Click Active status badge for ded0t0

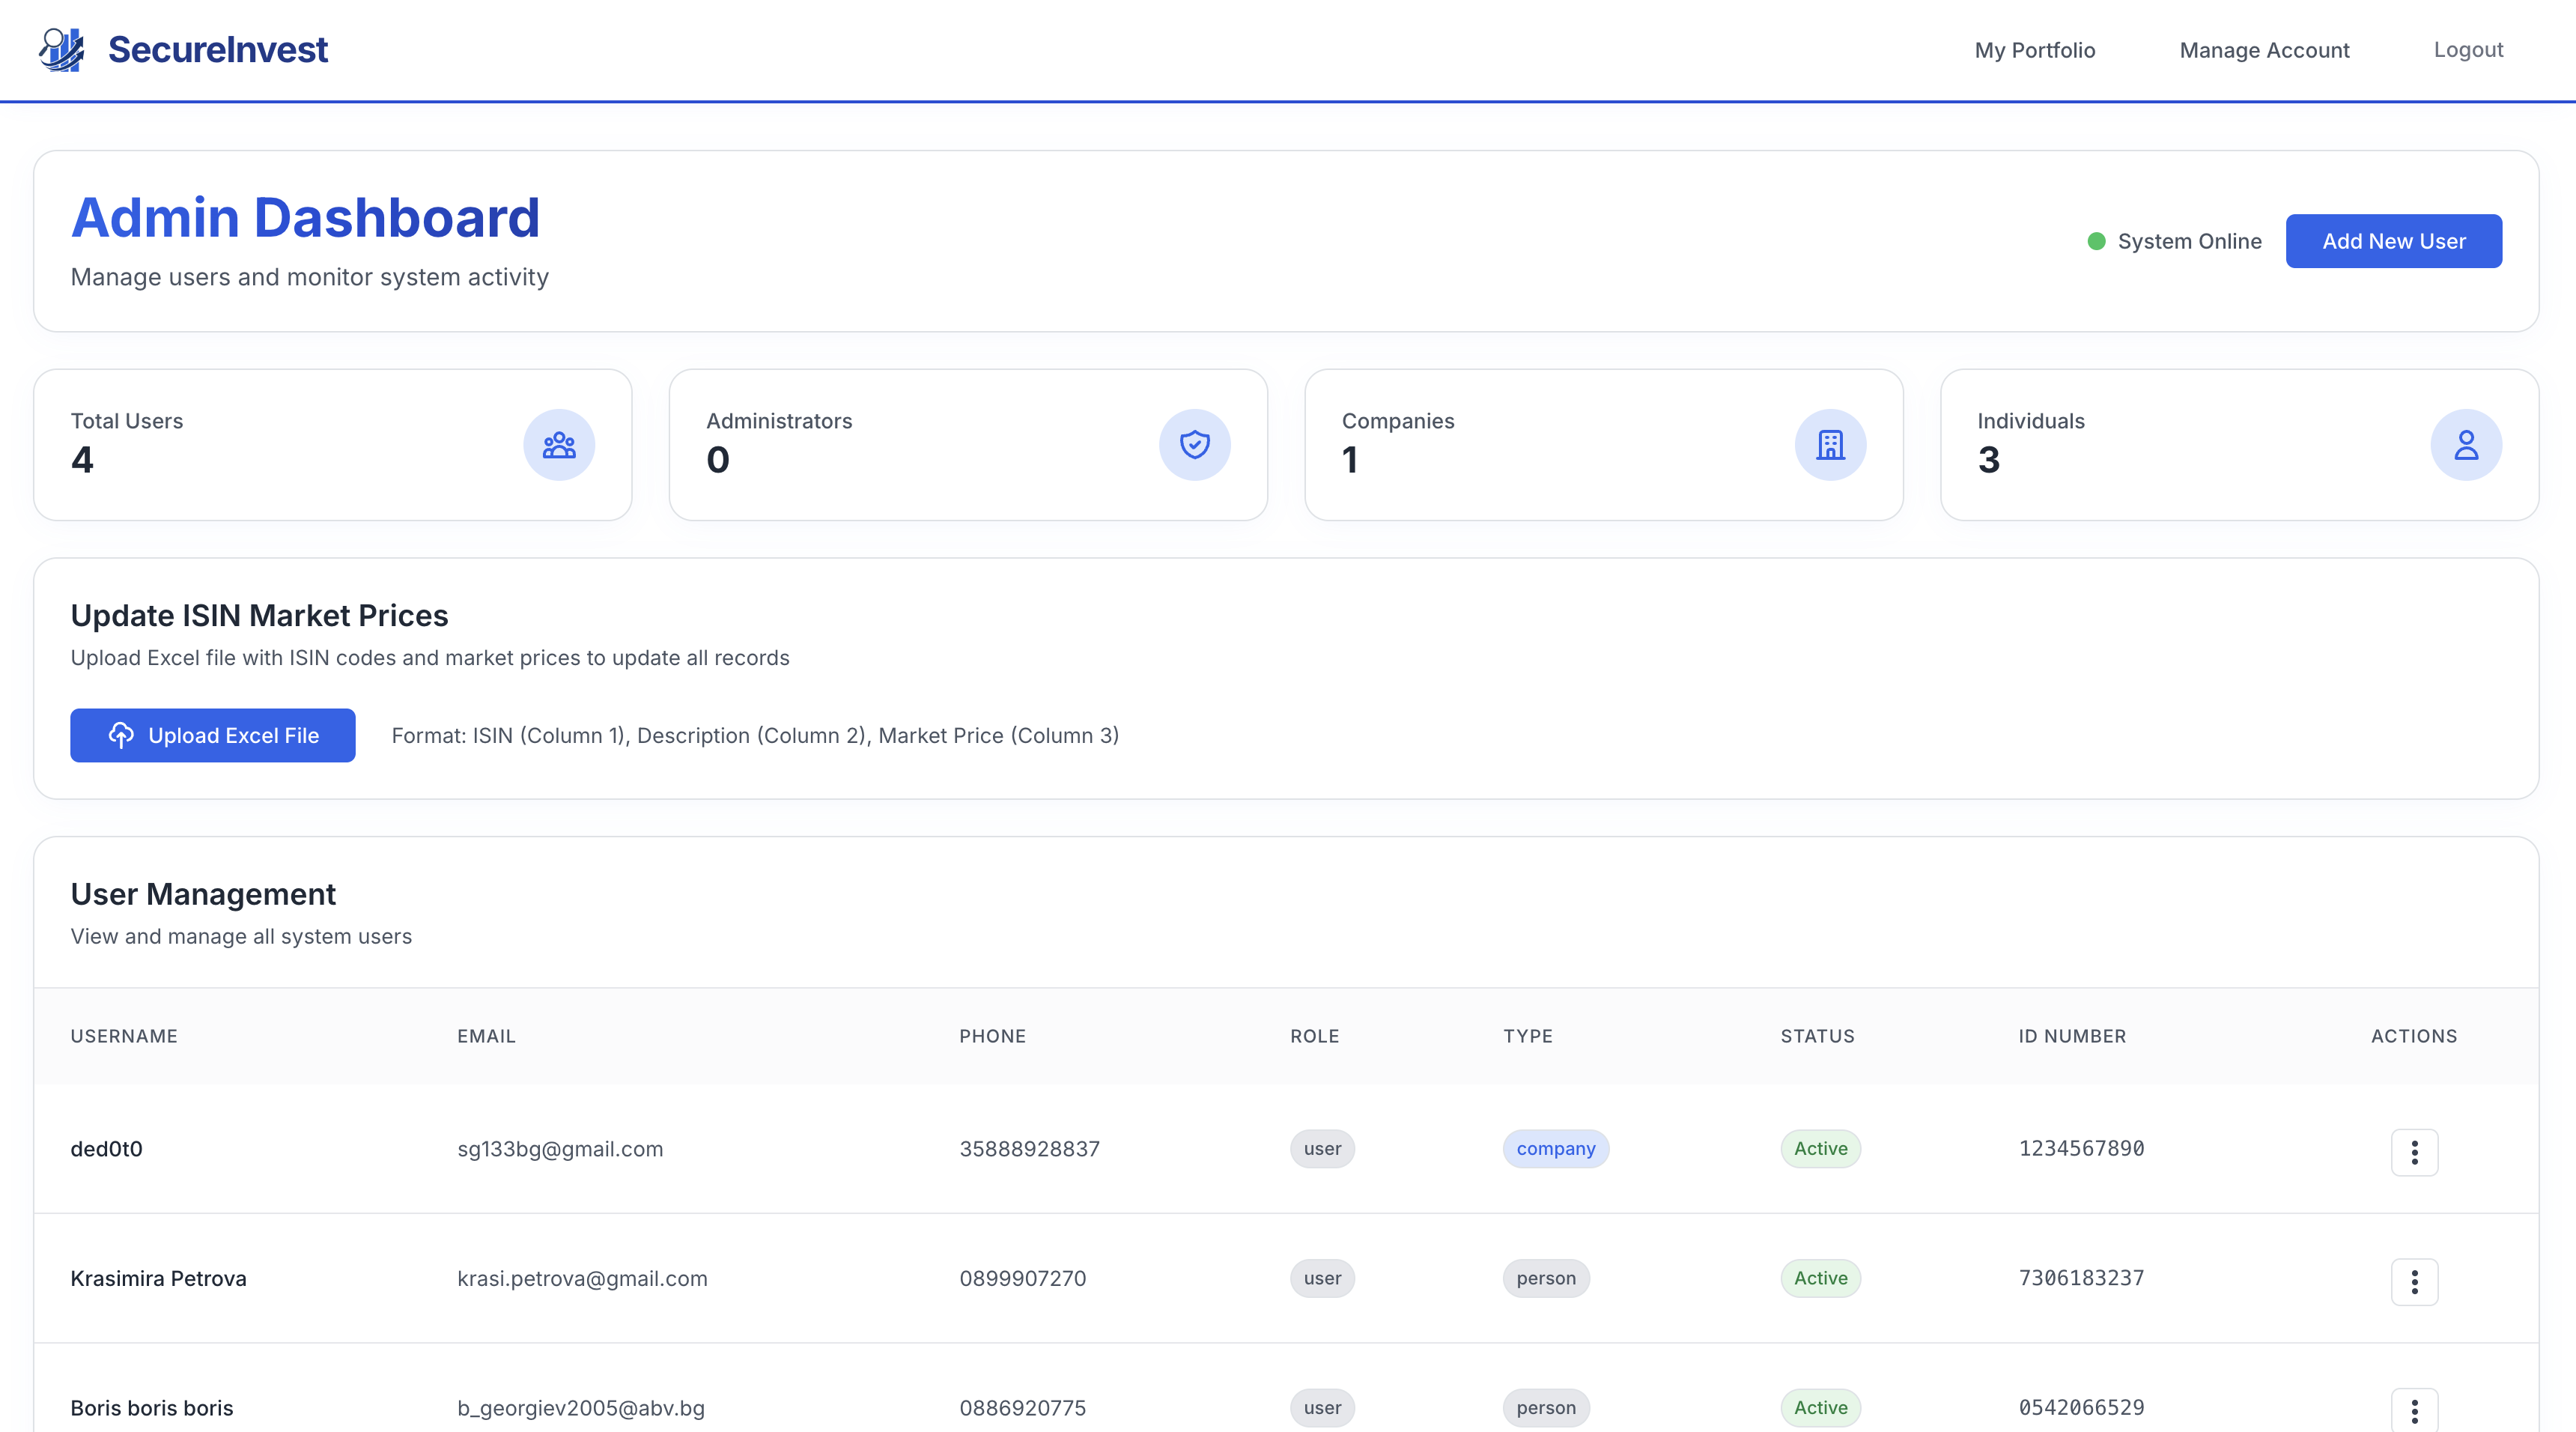(x=1820, y=1149)
